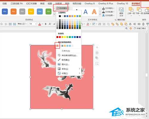Image resolution: width=149 pixels, height=119 pixels.
Task: Click the replace text picture icon
Action: [121, 12]
